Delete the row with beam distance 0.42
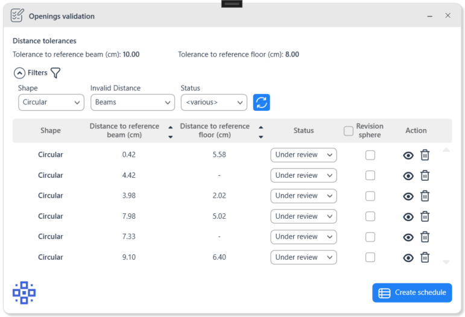The height and width of the screenshot is (317, 465). pos(425,155)
